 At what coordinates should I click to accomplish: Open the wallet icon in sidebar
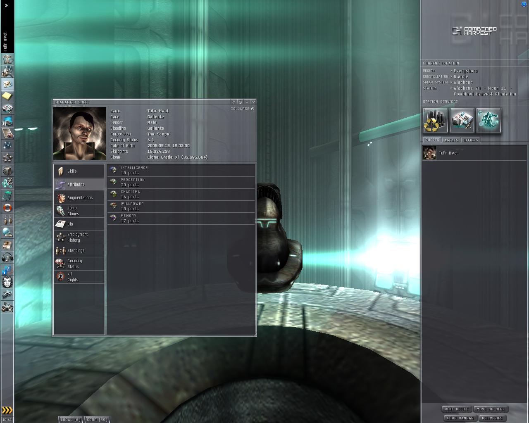[7, 183]
